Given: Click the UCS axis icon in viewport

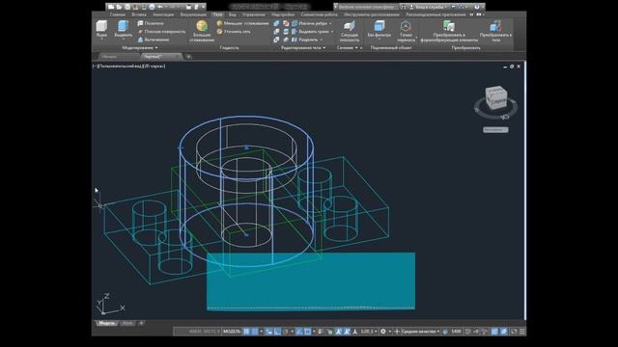Looking at the screenshot, I should 110,304.
